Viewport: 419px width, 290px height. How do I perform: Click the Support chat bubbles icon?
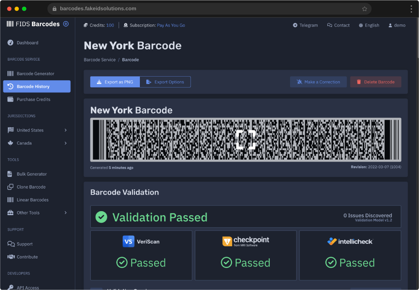tap(11, 244)
